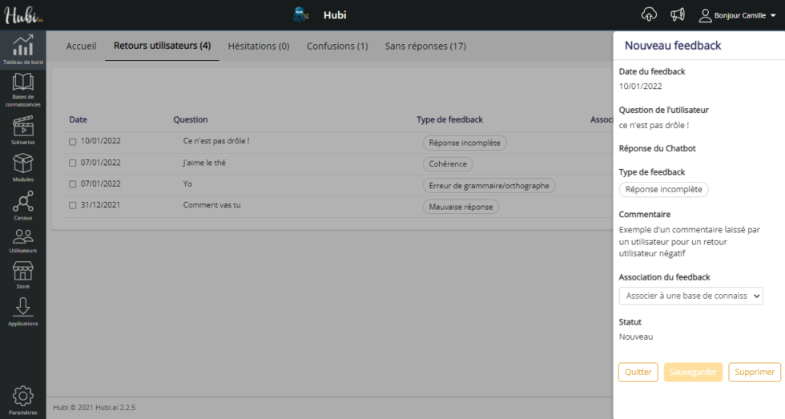Image resolution: width=785 pixels, height=419 pixels.
Task: Open the Store icon in the sidebar
Action: click(22, 271)
